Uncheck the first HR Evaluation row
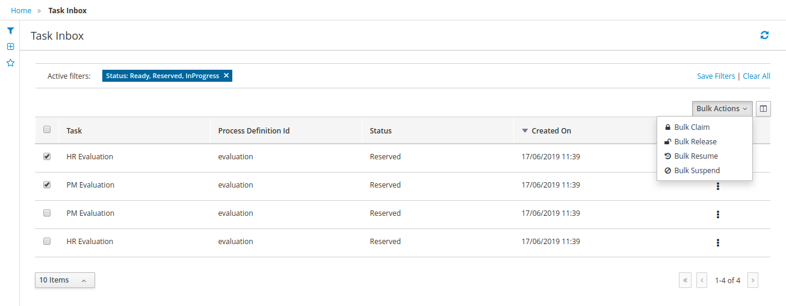Image resolution: width=786 pixels, height=306 pixels. 47,156
